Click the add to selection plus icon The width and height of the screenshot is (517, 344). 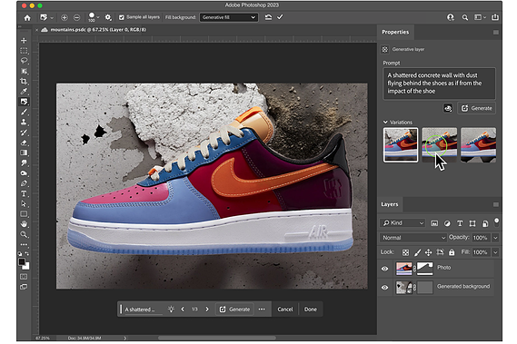point(65,17)
